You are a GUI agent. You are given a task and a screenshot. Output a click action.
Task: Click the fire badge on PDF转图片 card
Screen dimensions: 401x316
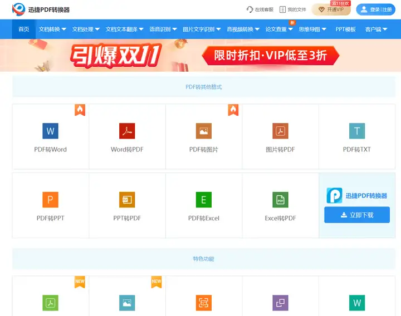(233, 110)
